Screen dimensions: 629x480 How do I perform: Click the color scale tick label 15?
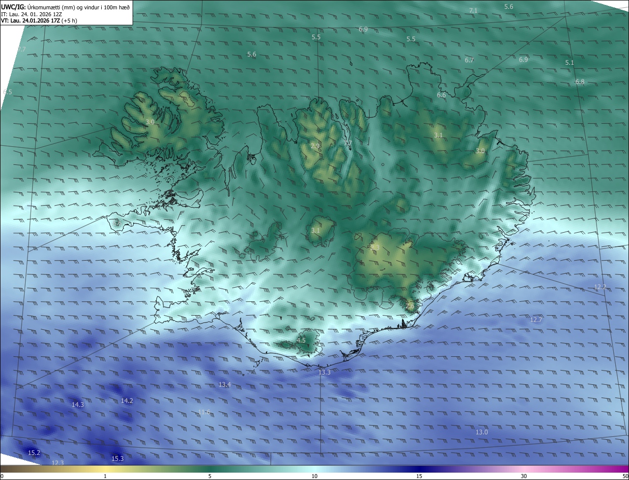click(x=419, y=477)
